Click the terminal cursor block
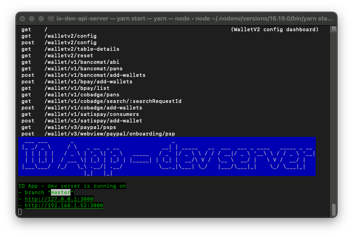Screen dimensions: 353x237 20,212
